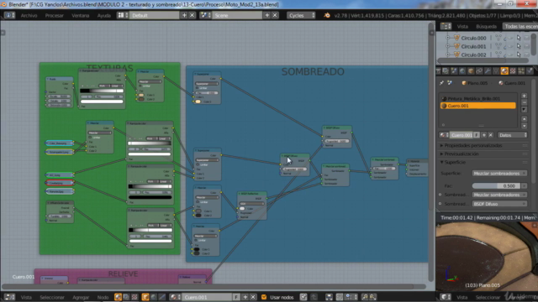Toggle selectability arrow of Circulo.000
The width and height of the screenshot is (538, 302).
(x=519, y=38)
